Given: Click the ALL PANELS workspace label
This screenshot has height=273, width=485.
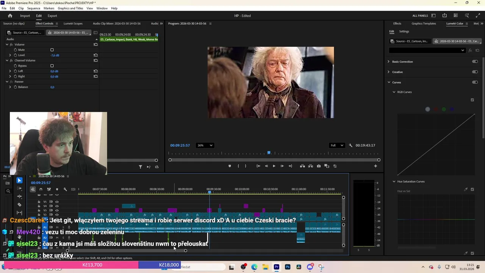Looking at the screenshot, I should [x=420, y=16].
